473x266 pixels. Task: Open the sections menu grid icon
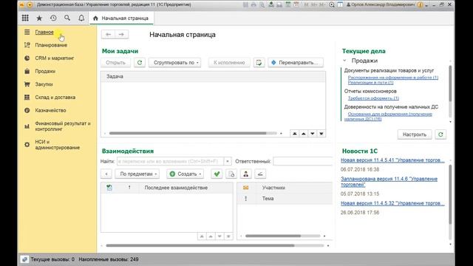pos(25,18)
